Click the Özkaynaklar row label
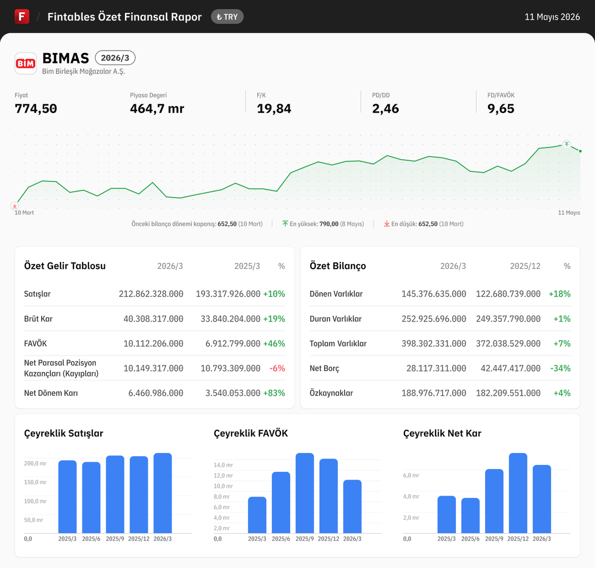This screenshot has width=595, height=568. [x=331, y=393]
